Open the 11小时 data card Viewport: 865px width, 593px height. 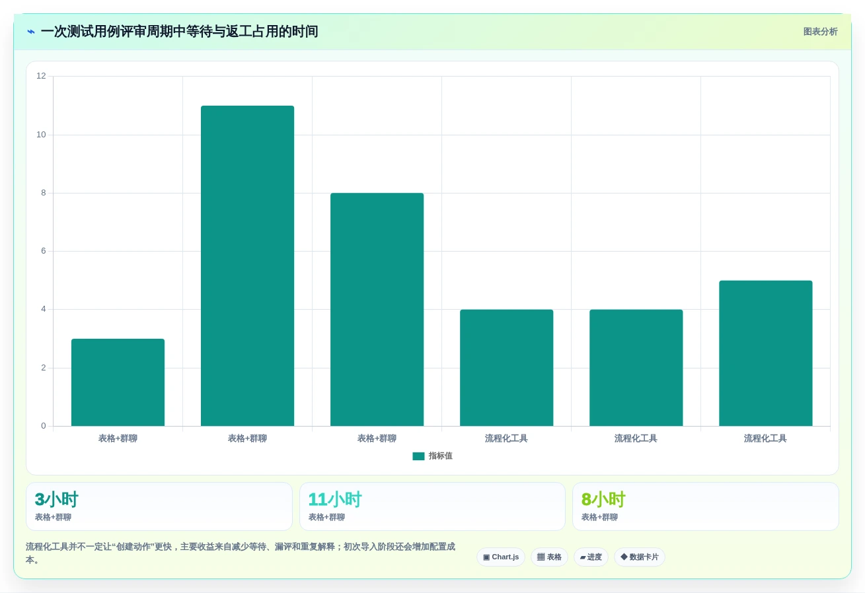[x=432, y=506]
